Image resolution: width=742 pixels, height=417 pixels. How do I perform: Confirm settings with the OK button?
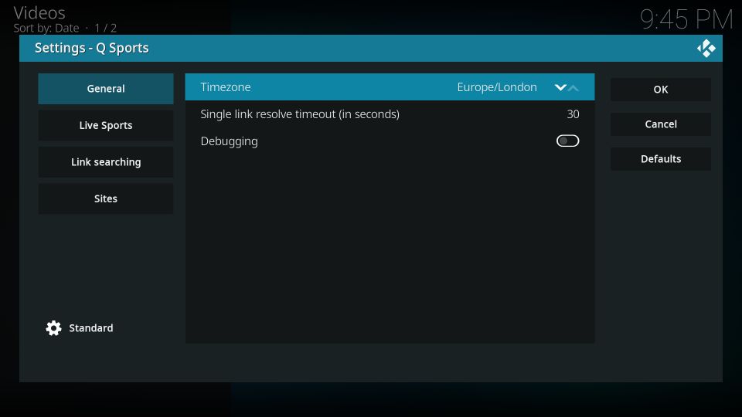(661, 90)
